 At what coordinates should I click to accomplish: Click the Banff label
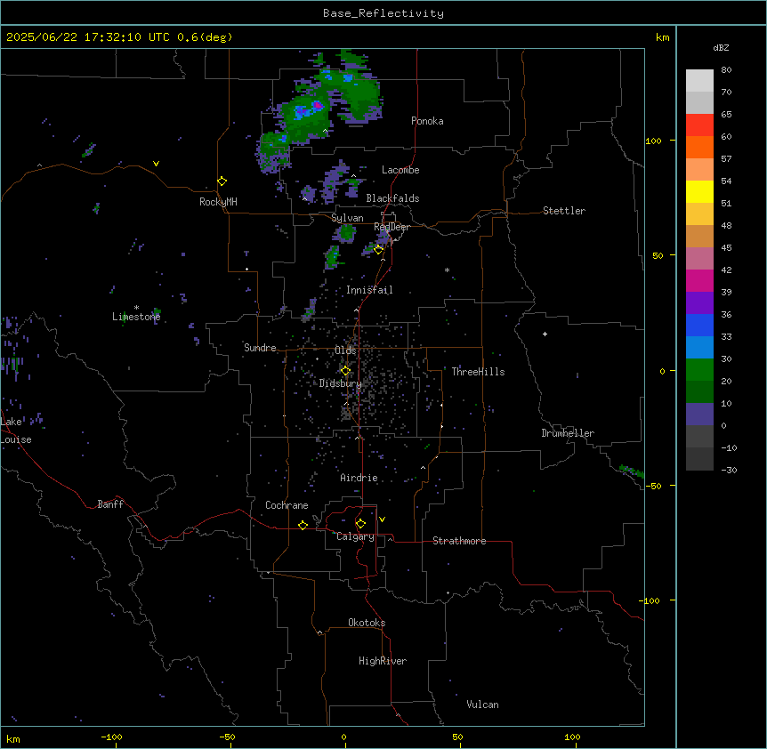(110, 504)
